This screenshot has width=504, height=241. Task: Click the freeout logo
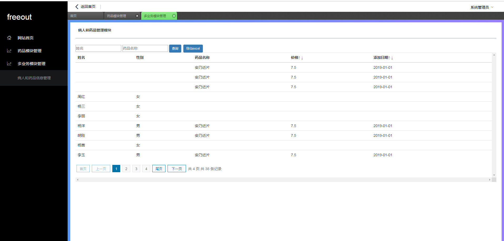pos(19,17)
